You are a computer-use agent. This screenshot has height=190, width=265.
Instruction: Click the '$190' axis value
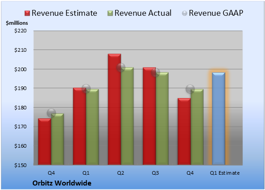[20, 88]
